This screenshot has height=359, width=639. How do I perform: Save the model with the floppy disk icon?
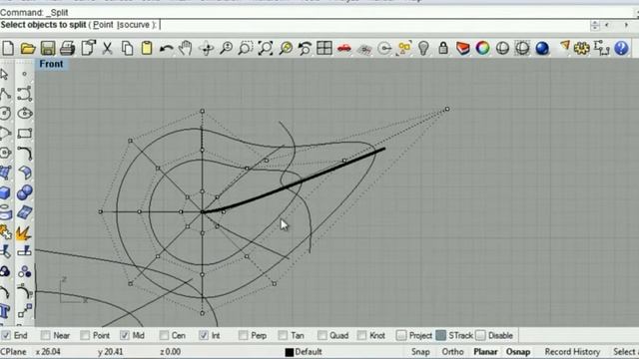coord(48,49)
